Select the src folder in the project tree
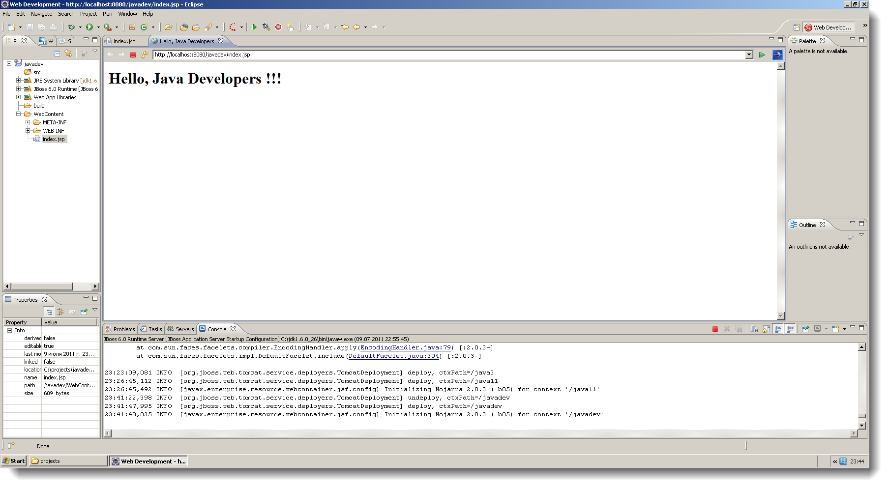 click(37, 72)
